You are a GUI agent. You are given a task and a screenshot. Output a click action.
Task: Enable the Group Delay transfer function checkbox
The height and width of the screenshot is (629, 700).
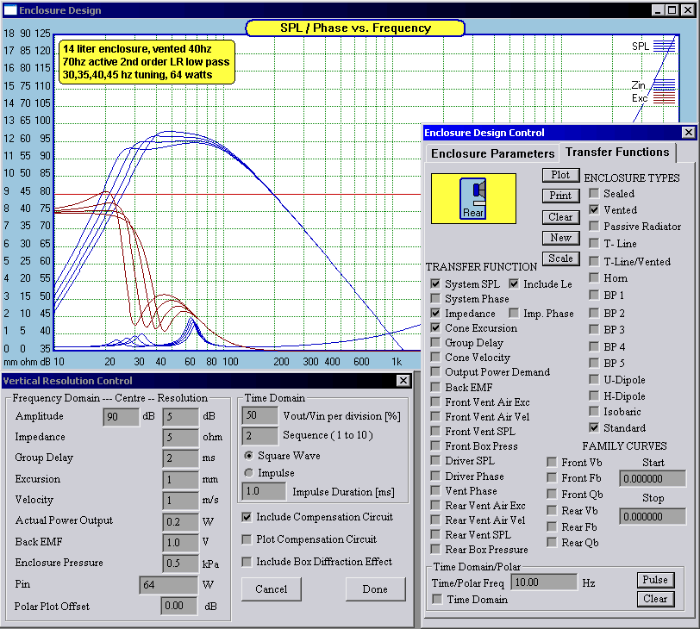(435, 343)
